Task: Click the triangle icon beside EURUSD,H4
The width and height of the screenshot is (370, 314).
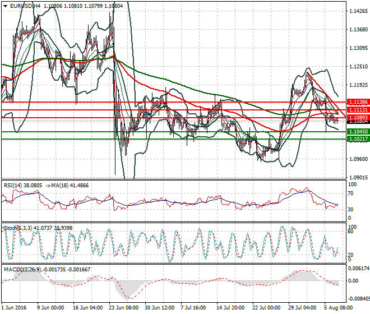Action: [x=4, y=5]
